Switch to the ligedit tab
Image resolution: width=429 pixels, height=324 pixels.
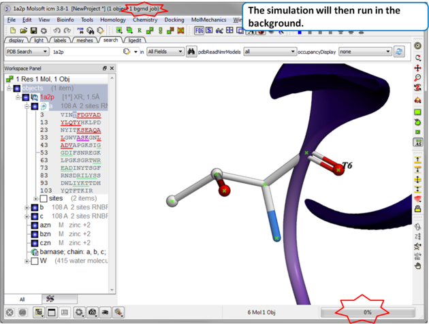click(x=135, y=40)
